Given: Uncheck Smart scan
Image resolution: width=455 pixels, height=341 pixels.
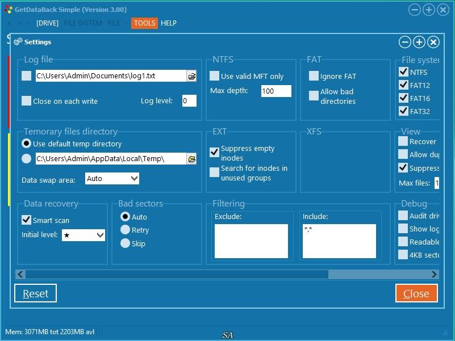Looking at the screenshot, I should pyautogui.click(x=26, y=220).
